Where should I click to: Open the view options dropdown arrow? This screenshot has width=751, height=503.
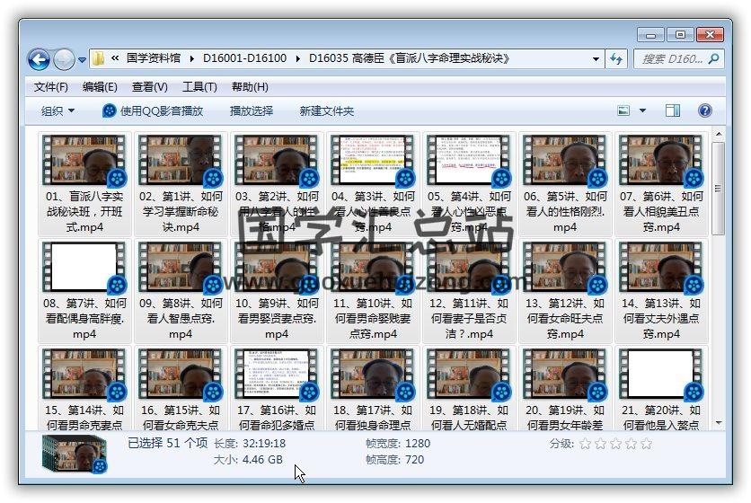(x=643, y=110)
